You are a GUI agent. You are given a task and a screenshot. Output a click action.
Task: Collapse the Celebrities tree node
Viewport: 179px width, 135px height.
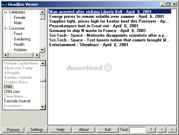(5, 12)
